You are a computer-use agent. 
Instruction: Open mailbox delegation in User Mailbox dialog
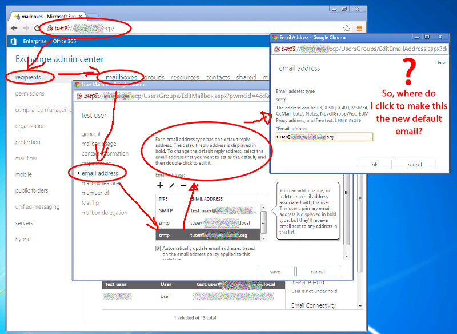click(x=105, y=213)
